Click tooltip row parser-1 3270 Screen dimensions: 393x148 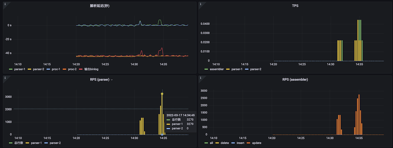[180, 124]
